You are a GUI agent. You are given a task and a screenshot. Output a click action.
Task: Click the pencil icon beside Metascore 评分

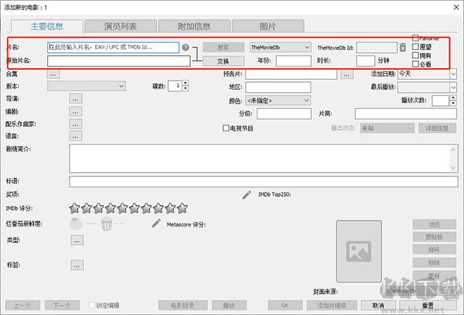156,223
